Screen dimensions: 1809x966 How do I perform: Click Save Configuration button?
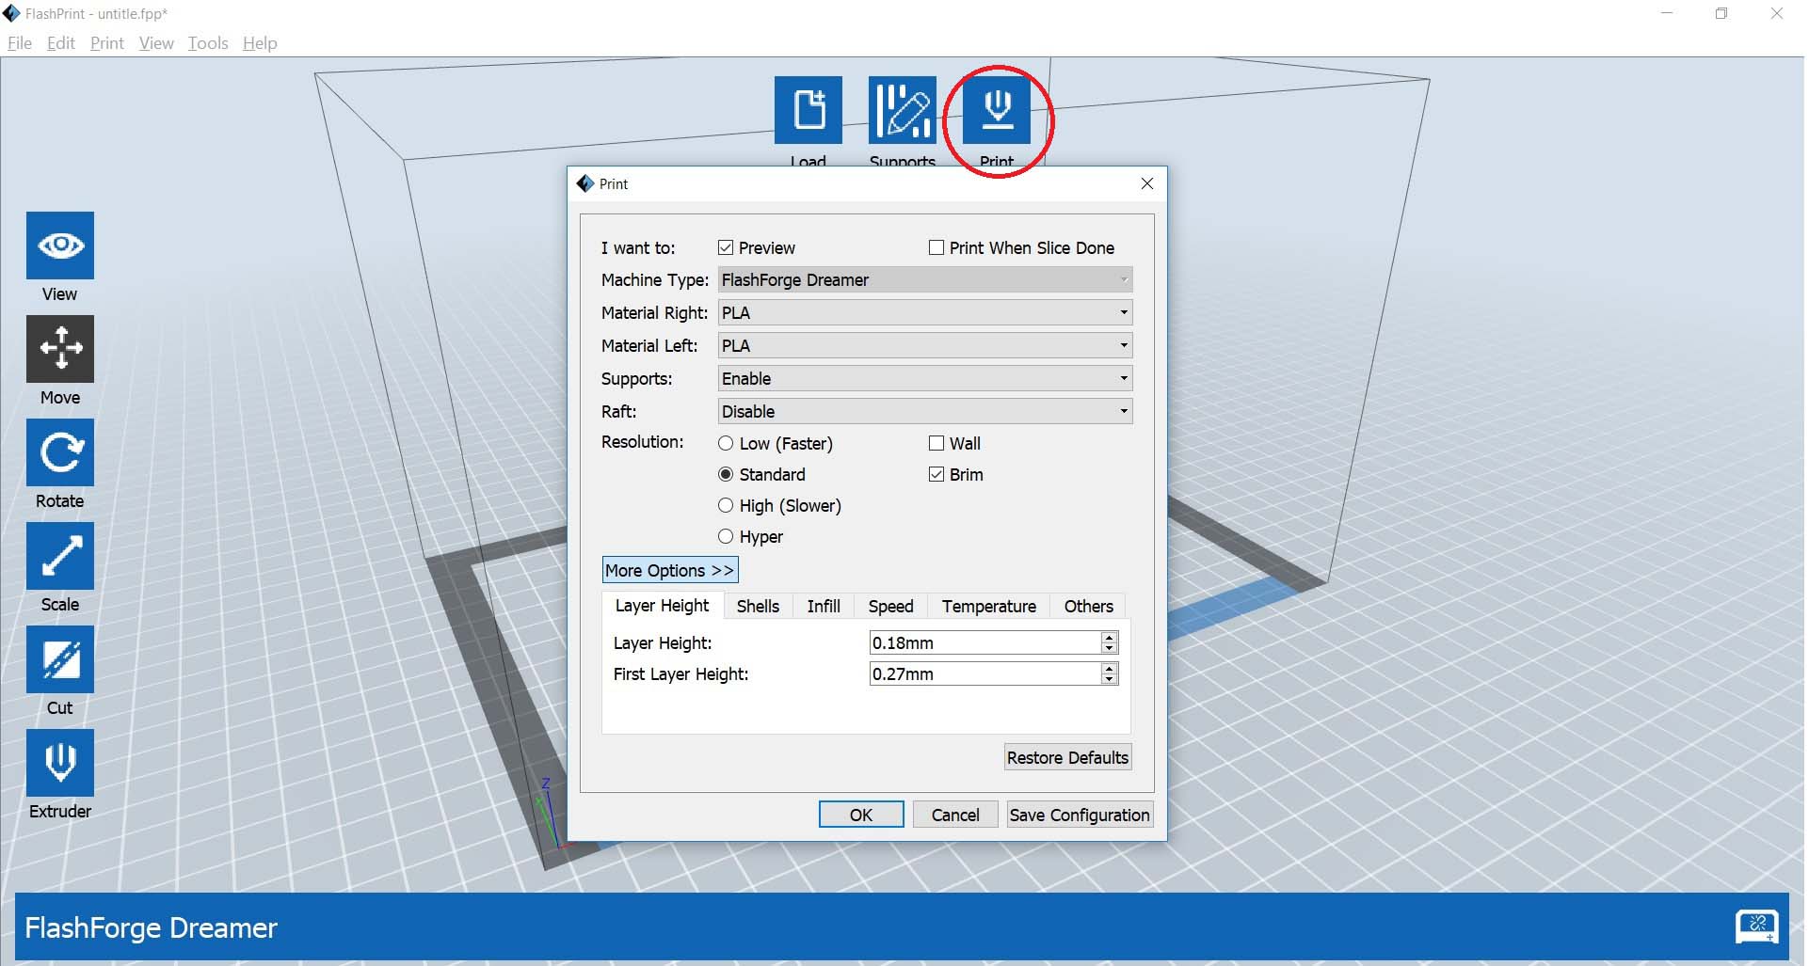point(1080,815)
